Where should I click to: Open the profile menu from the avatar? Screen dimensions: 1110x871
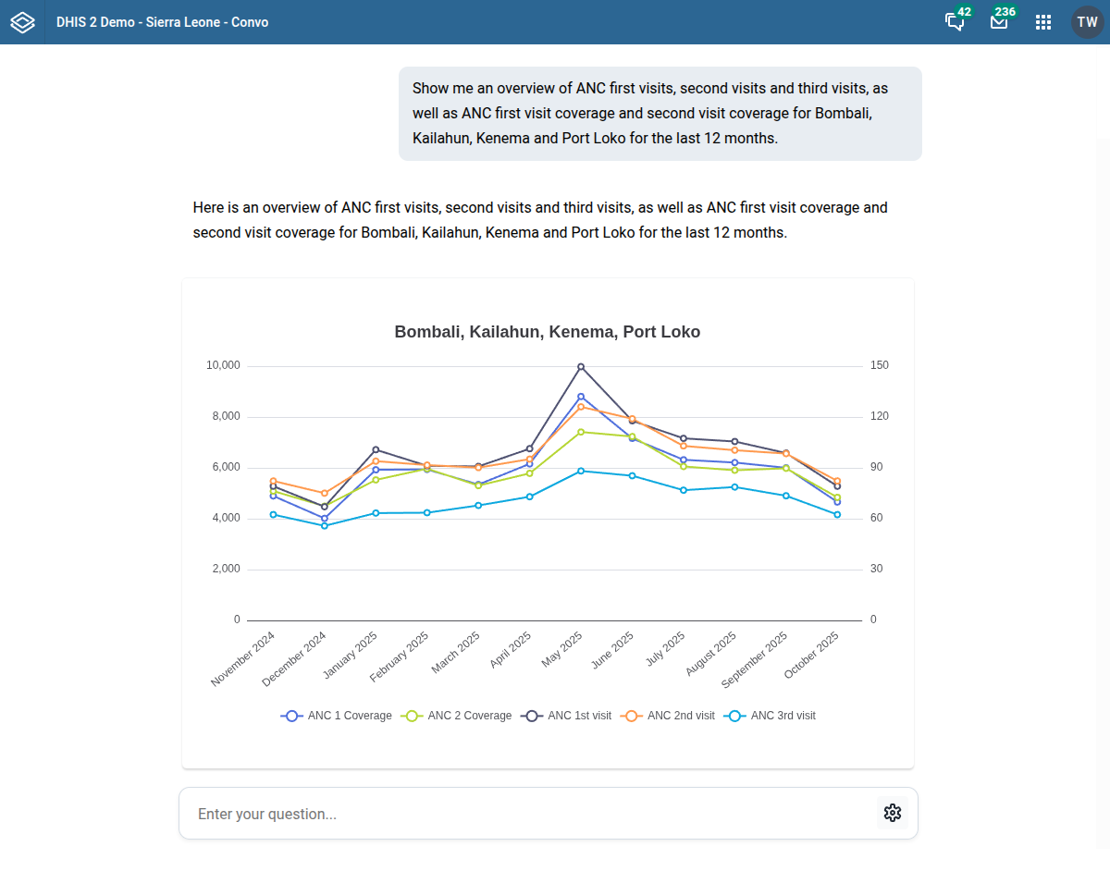click(1088, 21)
